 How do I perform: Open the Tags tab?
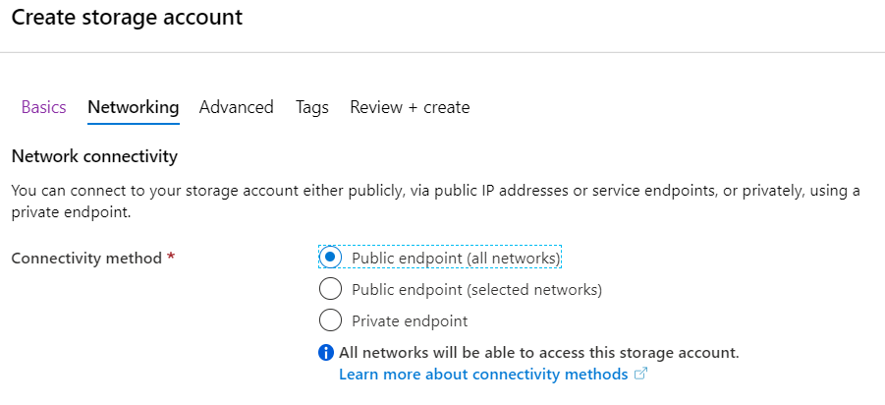[x=312, y=107]
